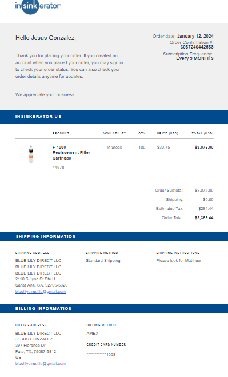This screenshot has width=228, height=377.
Task: Select the Estimated Tax value $284.44
Action: pos(206,209)
